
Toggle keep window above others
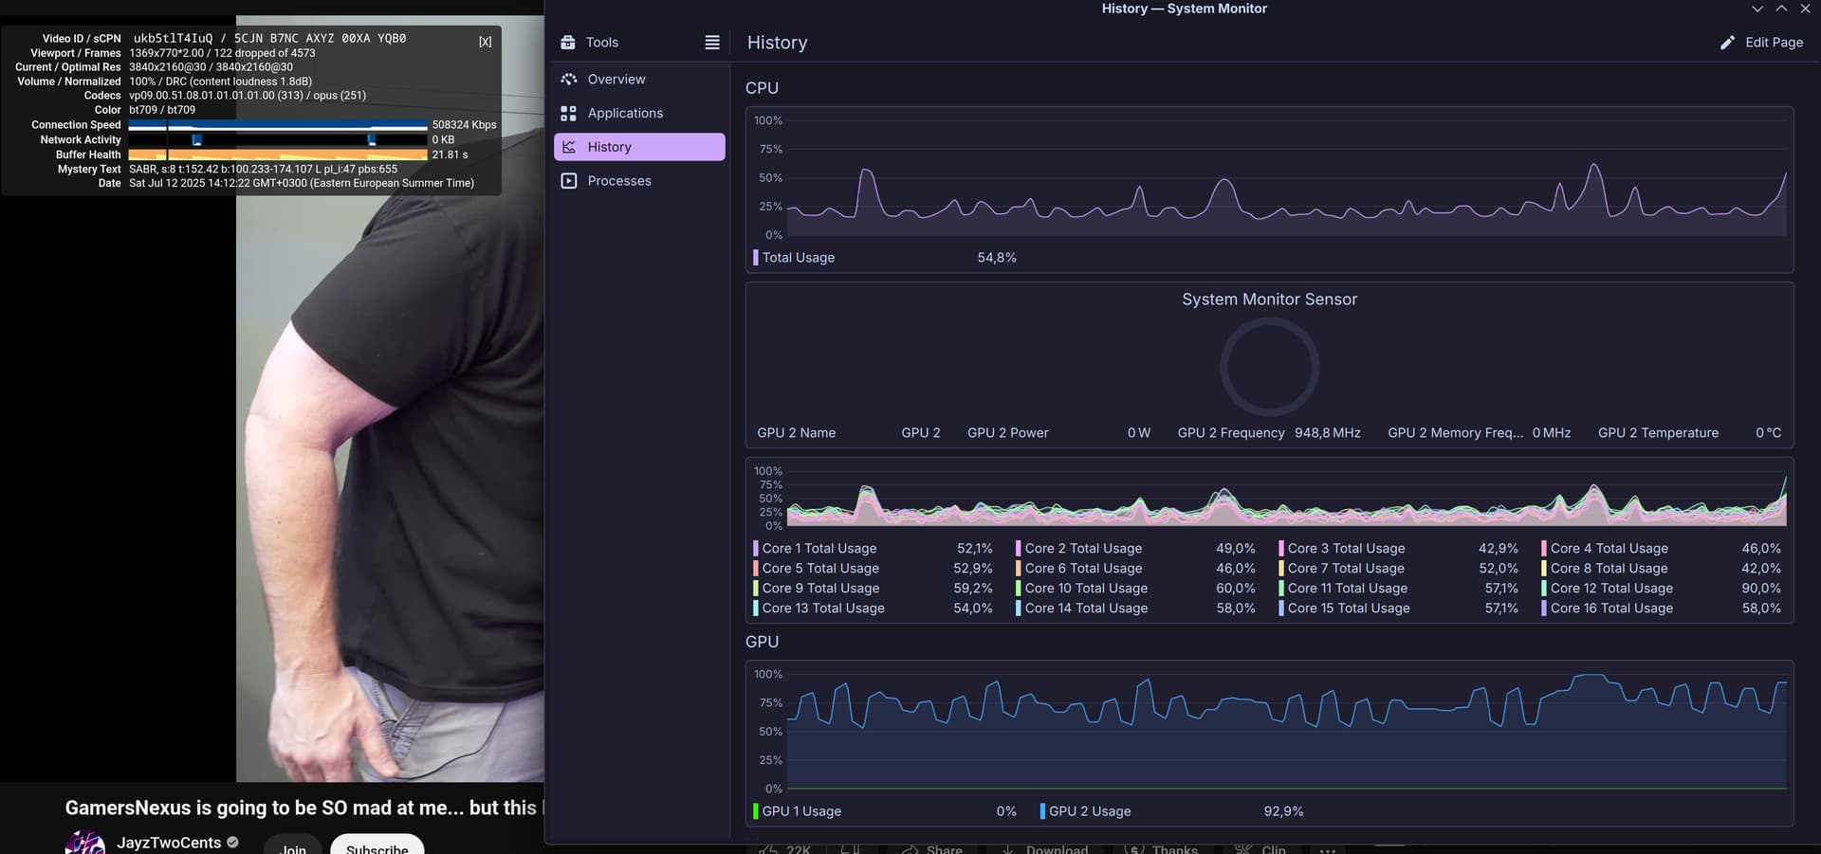1781,9
